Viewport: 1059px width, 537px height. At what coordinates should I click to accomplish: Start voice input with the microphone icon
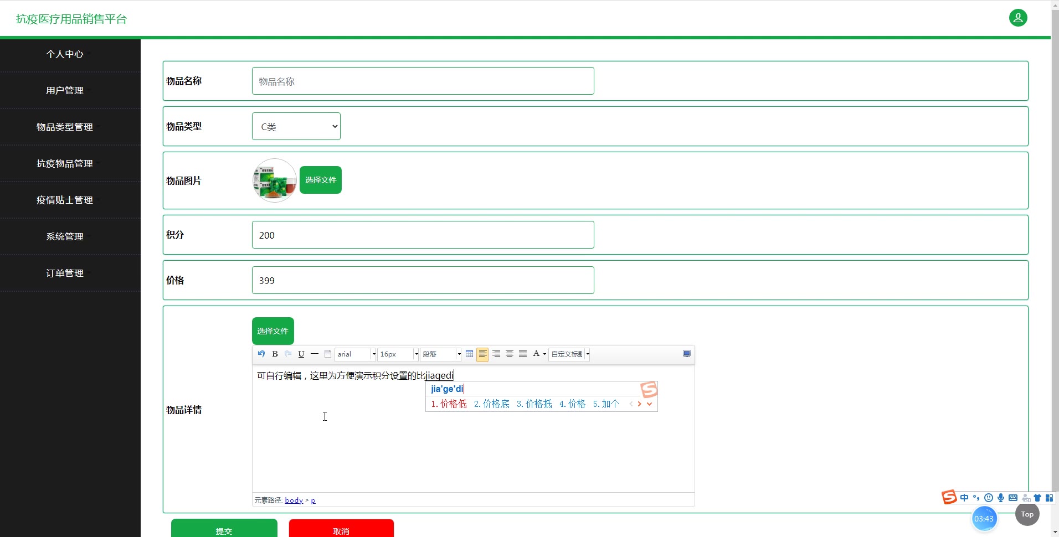pyautogui.click(x=1001, y=498)
